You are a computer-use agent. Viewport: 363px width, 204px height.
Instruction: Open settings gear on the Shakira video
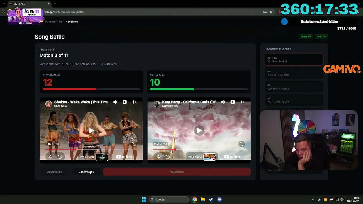134,102
